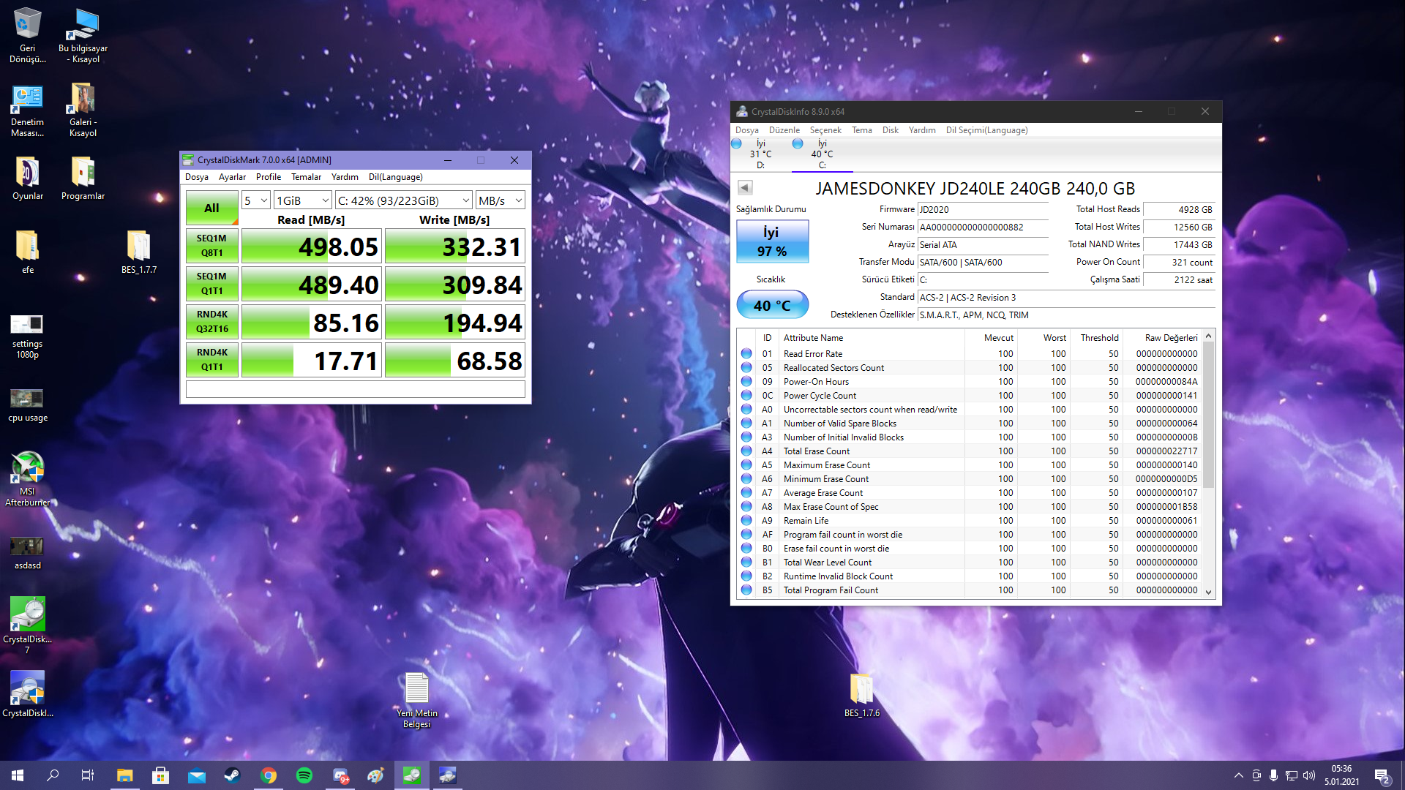Open Seçenek menu in CrystalDiskInfo
The image size is (1405, 790).
[825, 130]
